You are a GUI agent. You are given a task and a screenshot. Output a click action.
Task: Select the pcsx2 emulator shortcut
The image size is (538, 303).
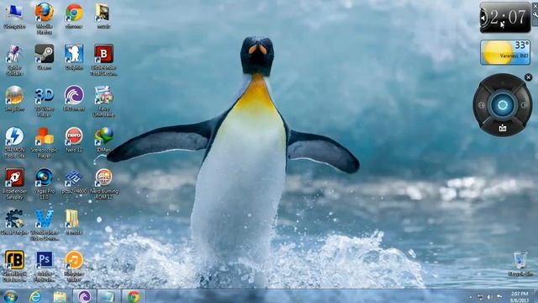(74, 181)
